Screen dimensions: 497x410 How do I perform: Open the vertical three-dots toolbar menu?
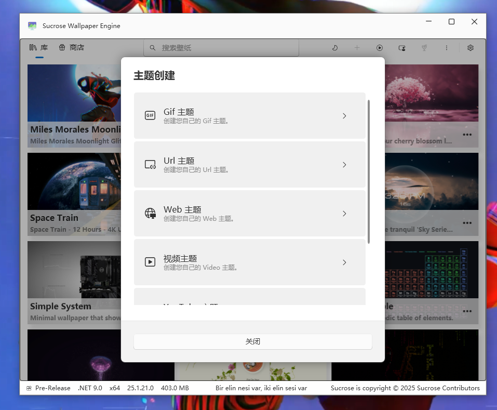[x=447, y=48]
